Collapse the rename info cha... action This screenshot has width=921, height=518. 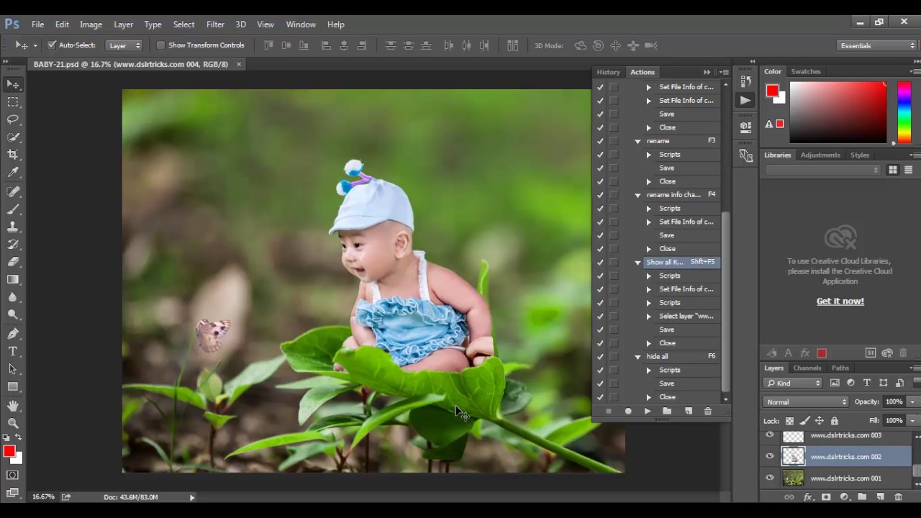coord(638,195)
